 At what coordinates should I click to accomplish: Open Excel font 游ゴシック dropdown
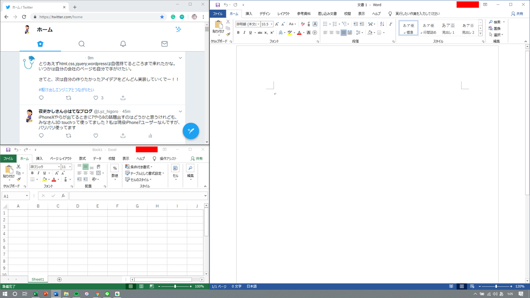point(59,167)
